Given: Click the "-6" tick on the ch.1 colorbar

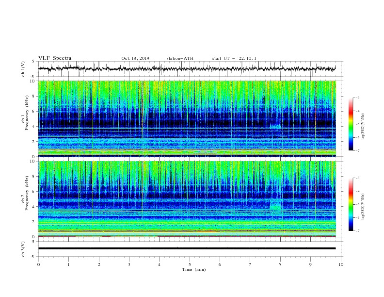Looking at the screenshot, I should (x=357, y=137).
